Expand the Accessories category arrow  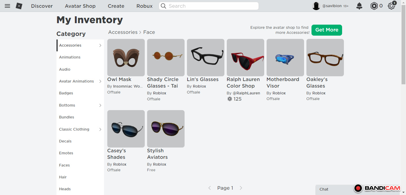click(100, 45)
